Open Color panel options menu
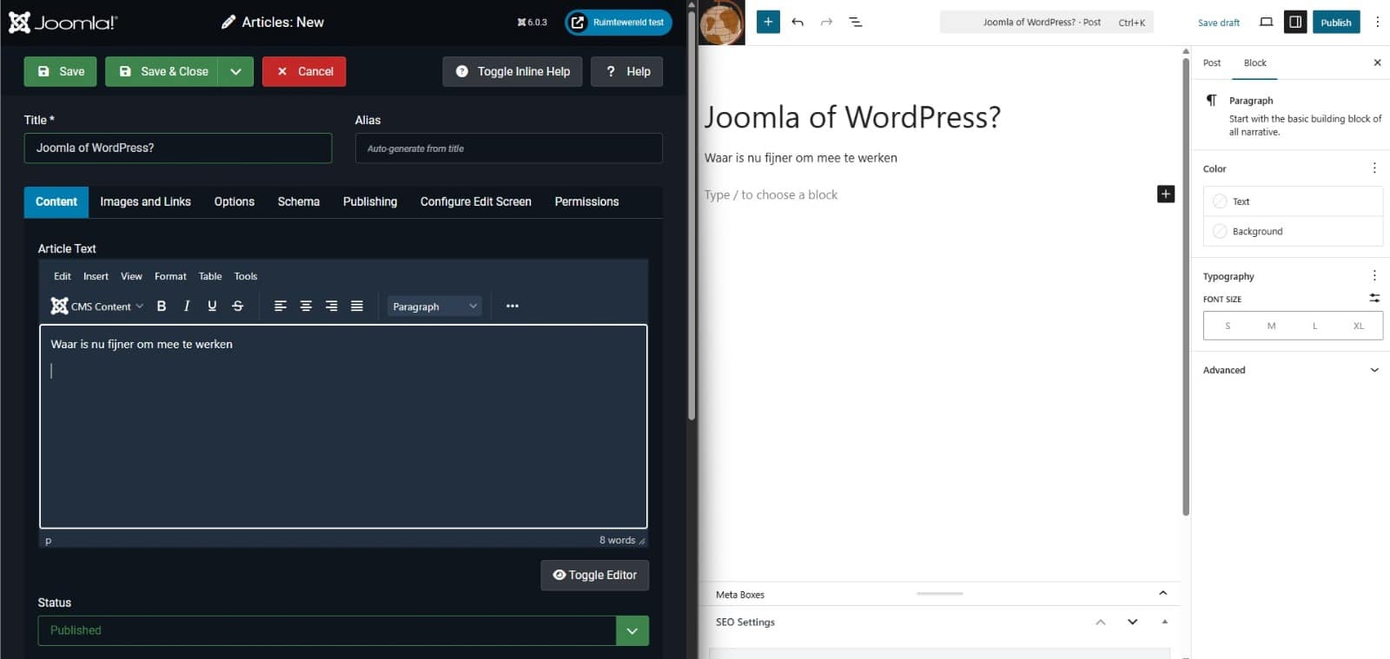The height and width of the screenshot is (659, 1390). [1374, 168]
